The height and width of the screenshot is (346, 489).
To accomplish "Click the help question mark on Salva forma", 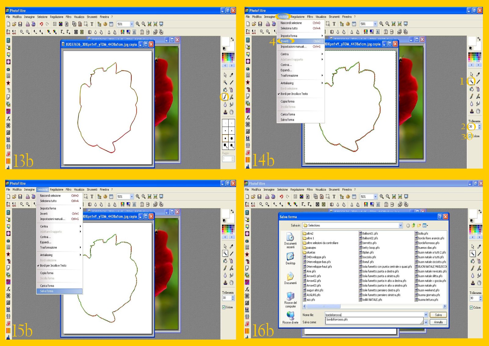I will [440, 217].
